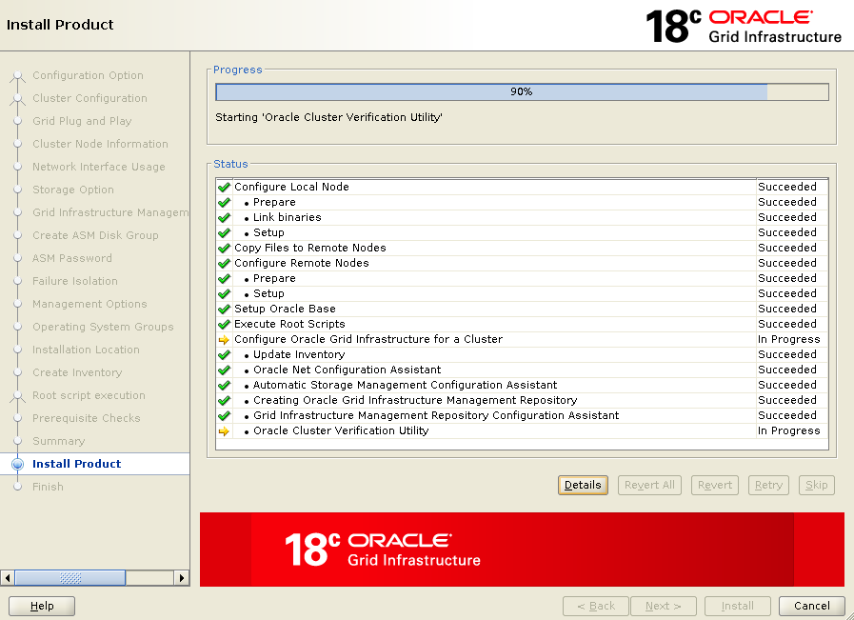Select Installation Location step

coord(86,350)
